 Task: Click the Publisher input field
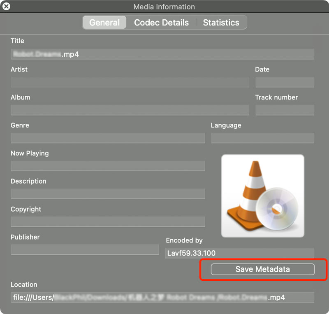click(85, 249)
